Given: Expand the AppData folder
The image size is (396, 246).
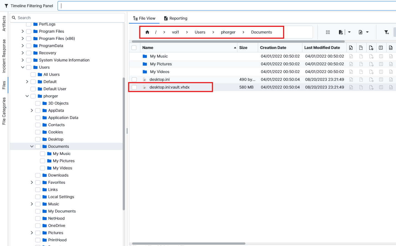Looking at the screenshot, I should click(32, 110).
